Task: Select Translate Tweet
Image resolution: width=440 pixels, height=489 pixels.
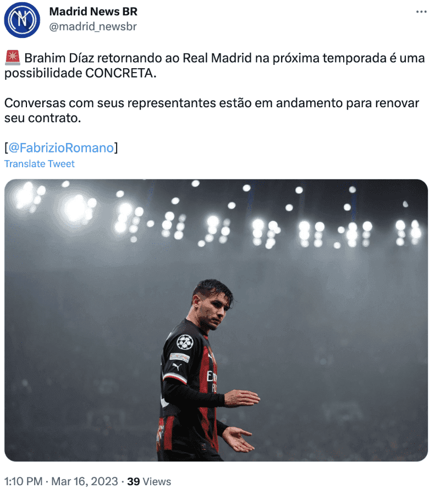Action: (x=39, y=164)
